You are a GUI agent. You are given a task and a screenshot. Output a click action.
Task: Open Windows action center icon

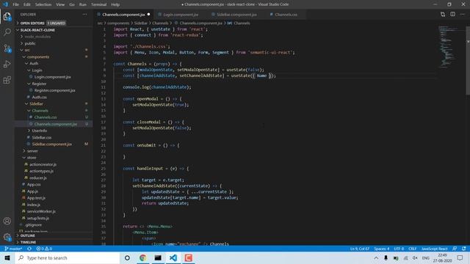pyautogui.click(x=460, y=257)
